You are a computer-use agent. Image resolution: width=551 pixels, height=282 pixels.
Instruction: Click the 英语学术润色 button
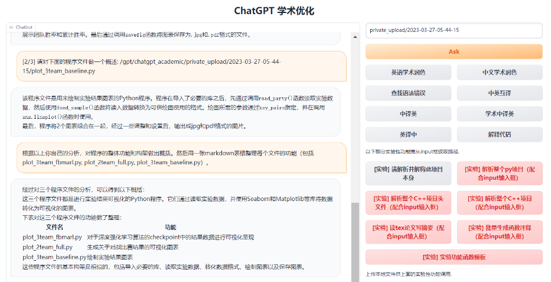[408, 73]
